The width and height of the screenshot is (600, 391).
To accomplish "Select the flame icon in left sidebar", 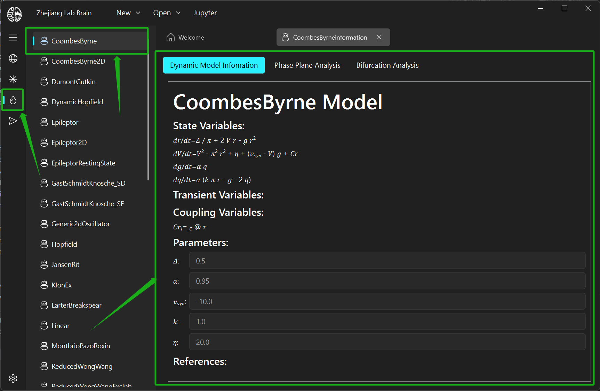I will click(13, 100).
